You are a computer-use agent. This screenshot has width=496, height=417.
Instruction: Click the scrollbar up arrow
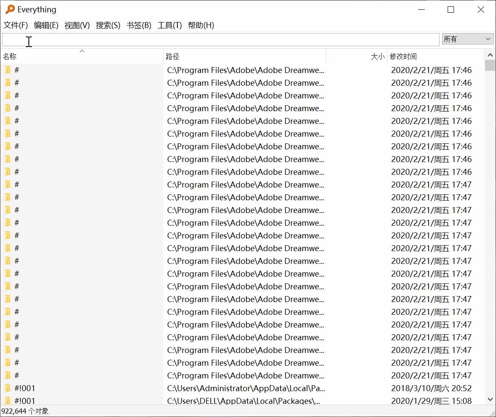pos(490,54)
